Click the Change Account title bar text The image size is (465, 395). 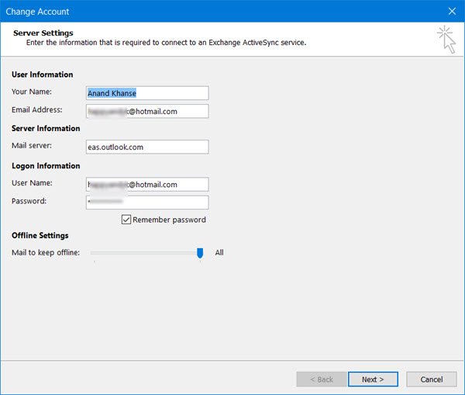click(37, 12)
